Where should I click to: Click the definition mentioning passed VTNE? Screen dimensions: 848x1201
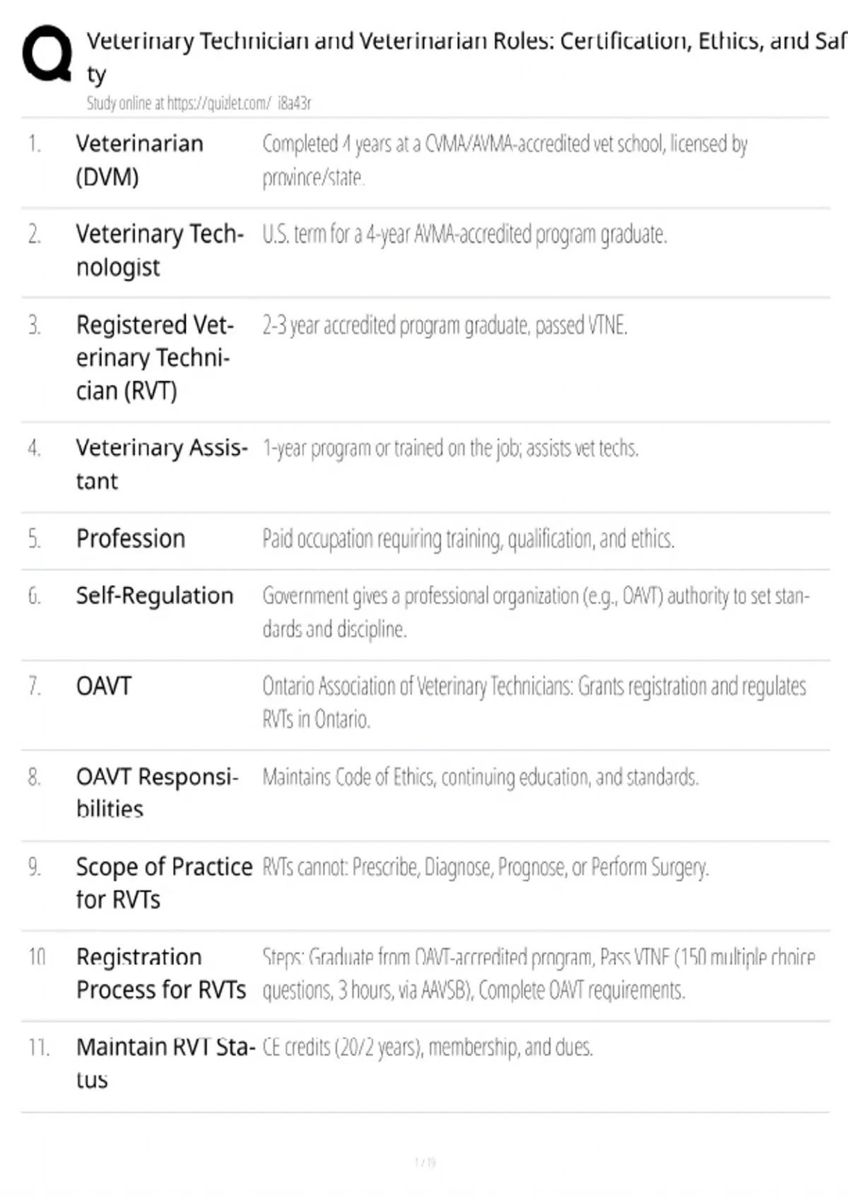[445, 326]
